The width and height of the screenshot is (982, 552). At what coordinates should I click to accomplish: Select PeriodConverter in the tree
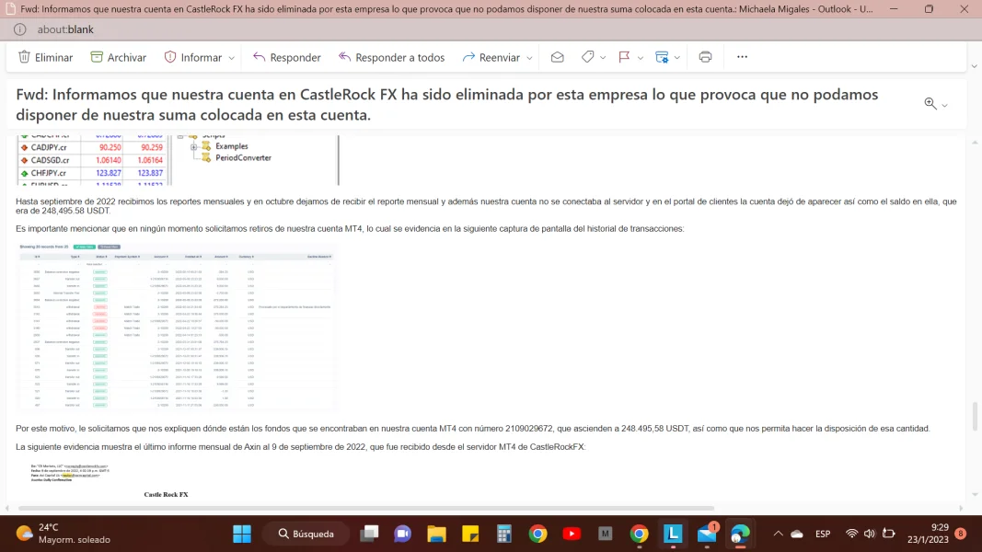(243, 158)
